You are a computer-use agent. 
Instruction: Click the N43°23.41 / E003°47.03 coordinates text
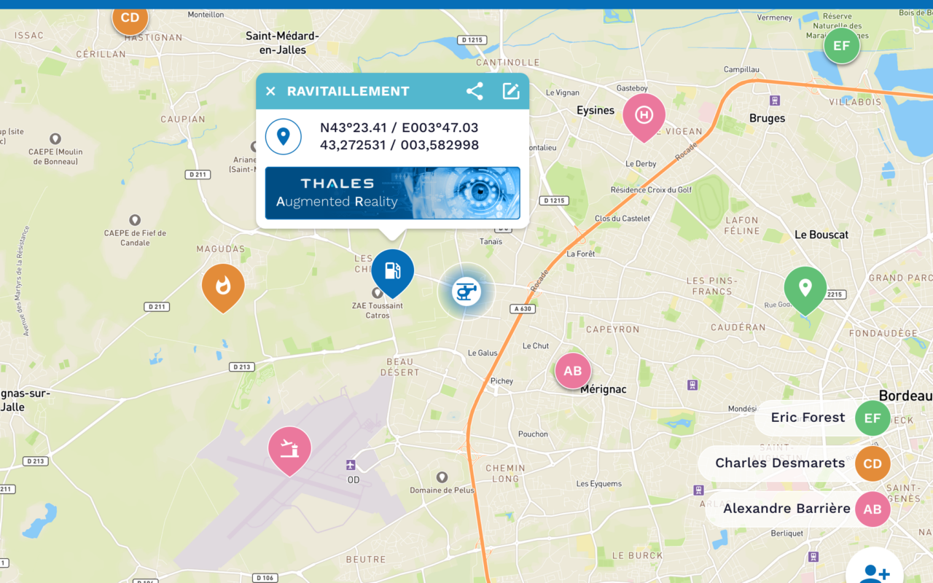coord(399,128)
